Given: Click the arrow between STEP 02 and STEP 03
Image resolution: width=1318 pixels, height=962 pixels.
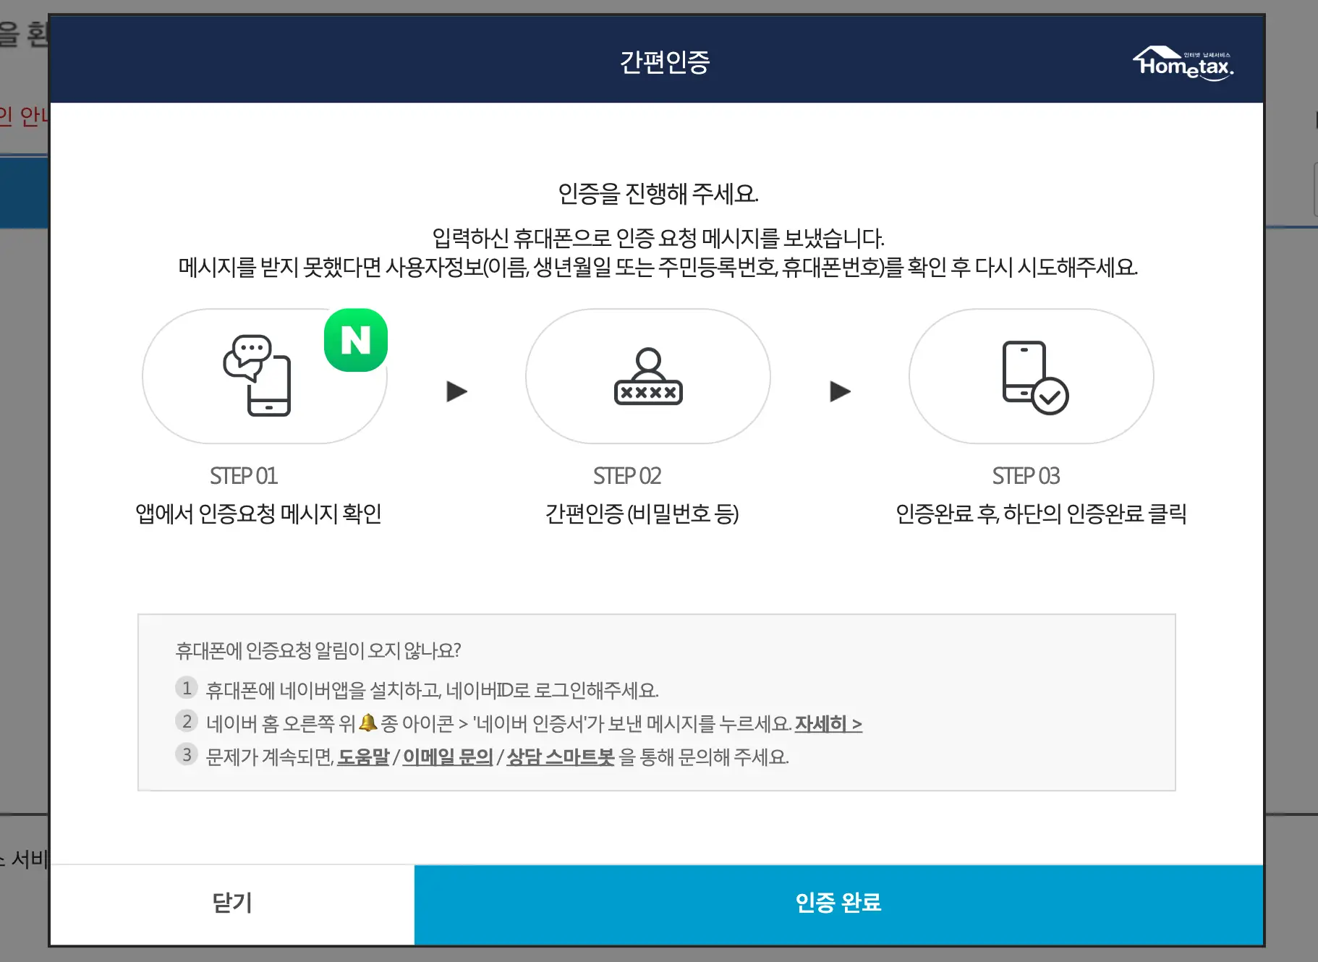Looking at the screenshot, I should coord(841,391).
